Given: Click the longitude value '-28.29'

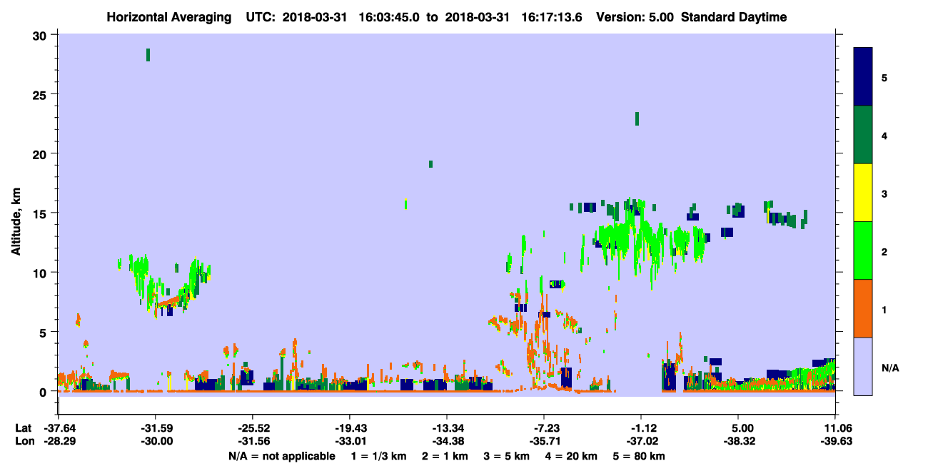Looking at the screenshot, I should click(59, 442).
